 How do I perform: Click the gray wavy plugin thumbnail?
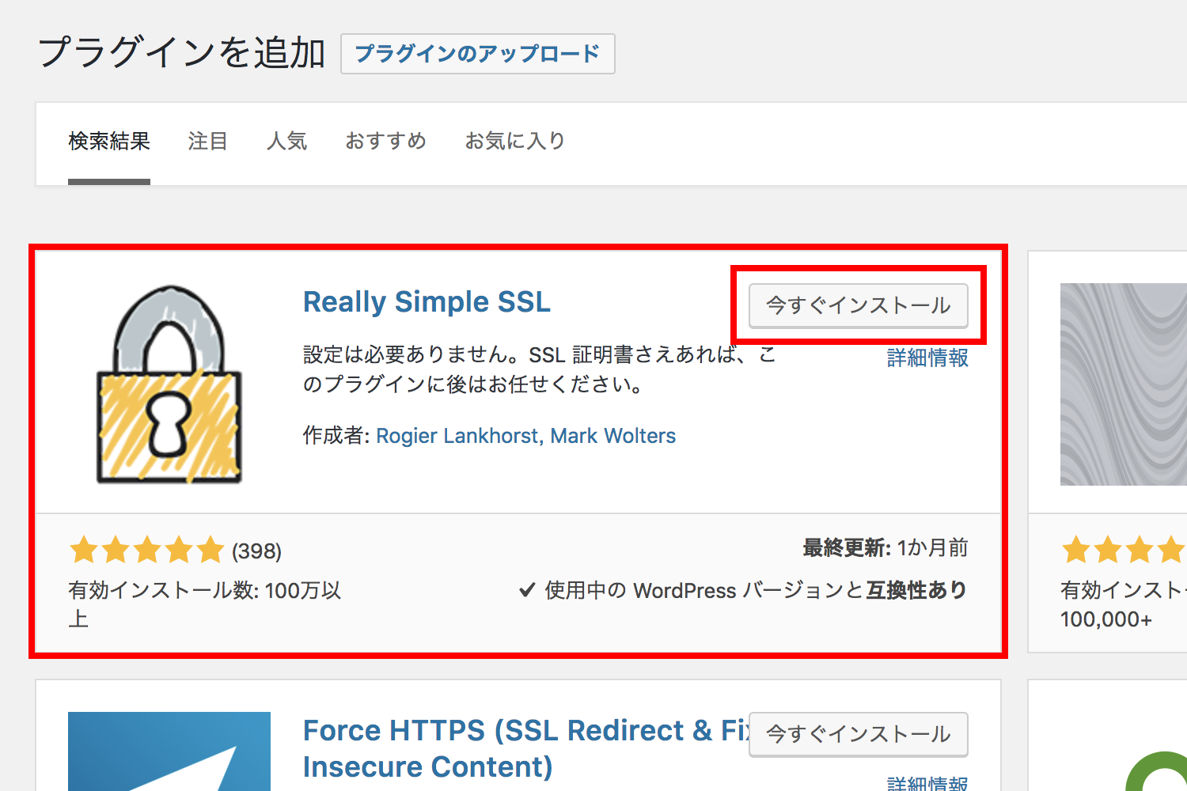(x=1124, y=384)
